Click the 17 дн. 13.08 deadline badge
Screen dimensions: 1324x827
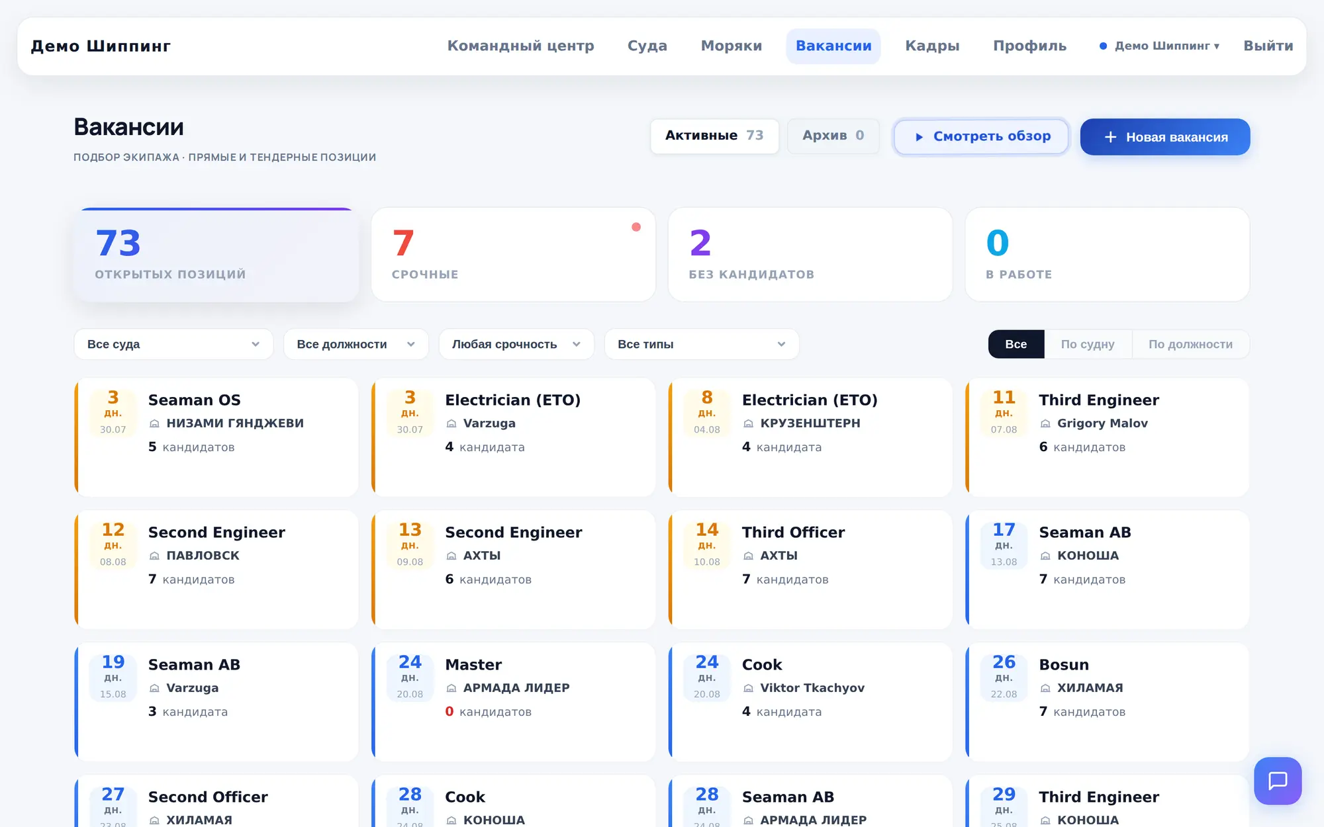pyautogui.click(x=1004, y=544)
